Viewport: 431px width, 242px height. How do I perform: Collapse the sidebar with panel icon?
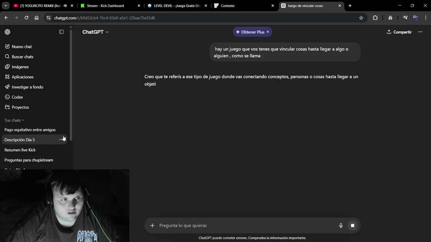pyautogui.click(x=61, y=32)
